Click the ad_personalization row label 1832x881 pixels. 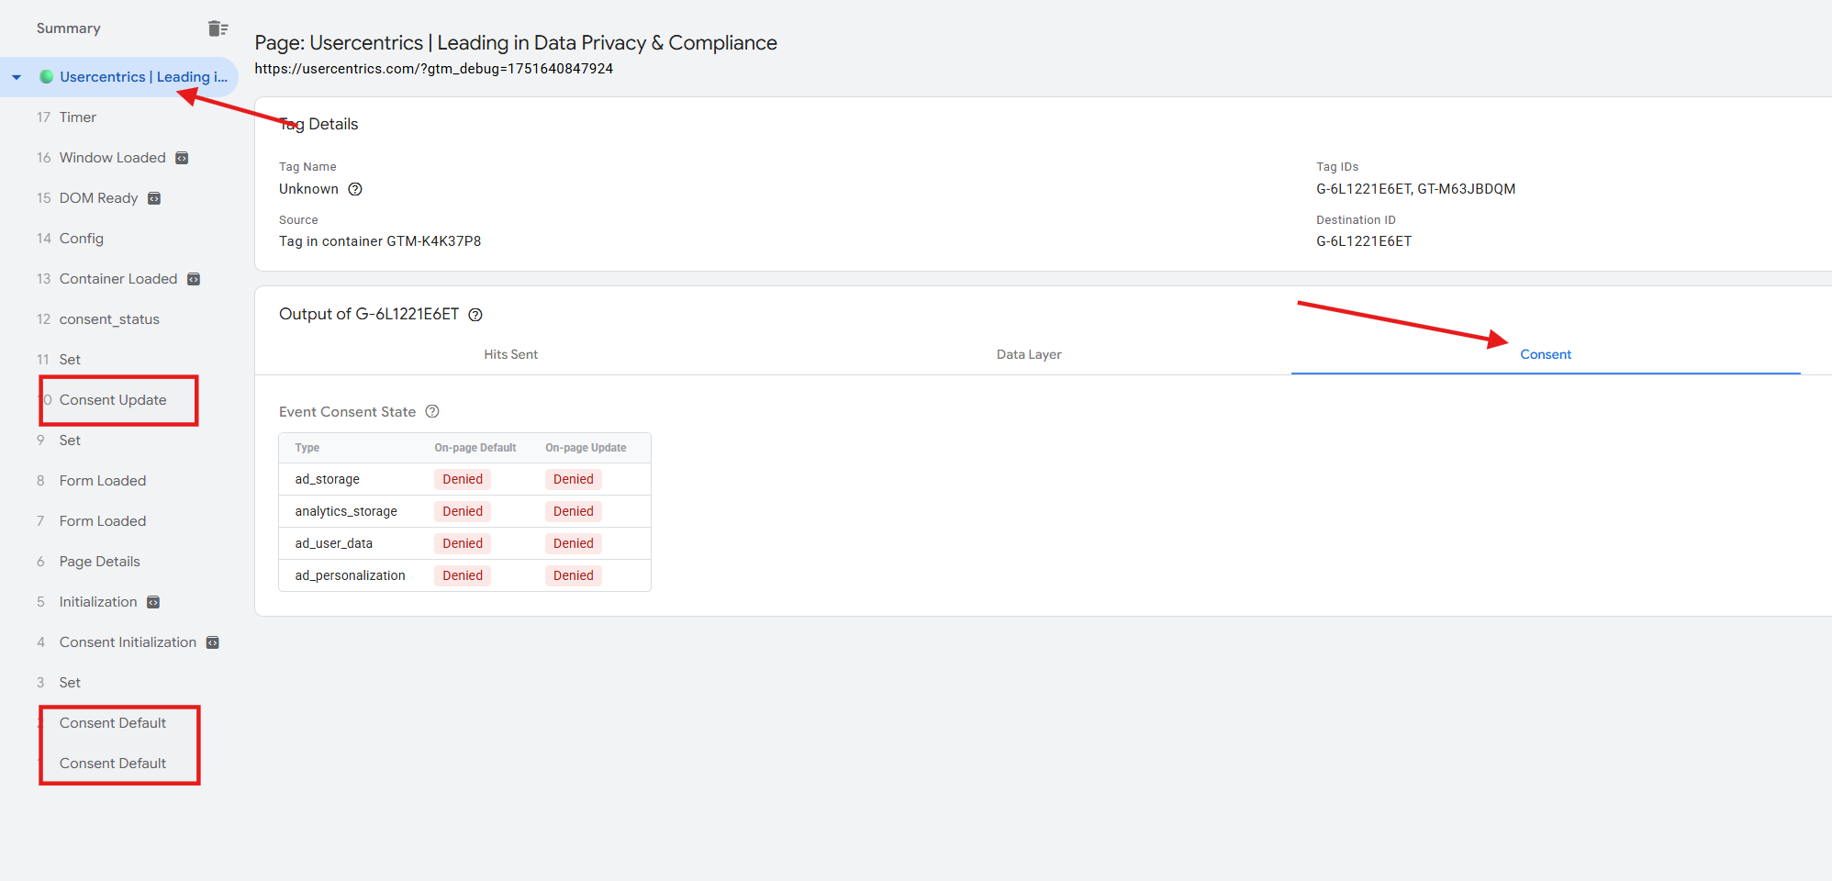coord(350,575)
